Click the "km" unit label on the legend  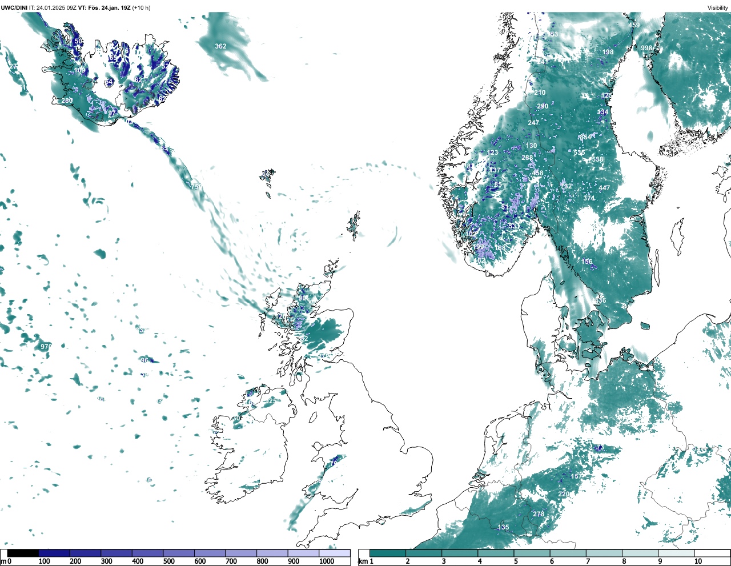tap(363, 561)
